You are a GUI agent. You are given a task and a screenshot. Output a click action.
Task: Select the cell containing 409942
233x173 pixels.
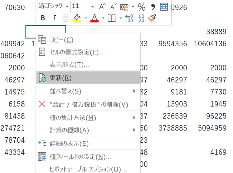(x=12, y=44)
